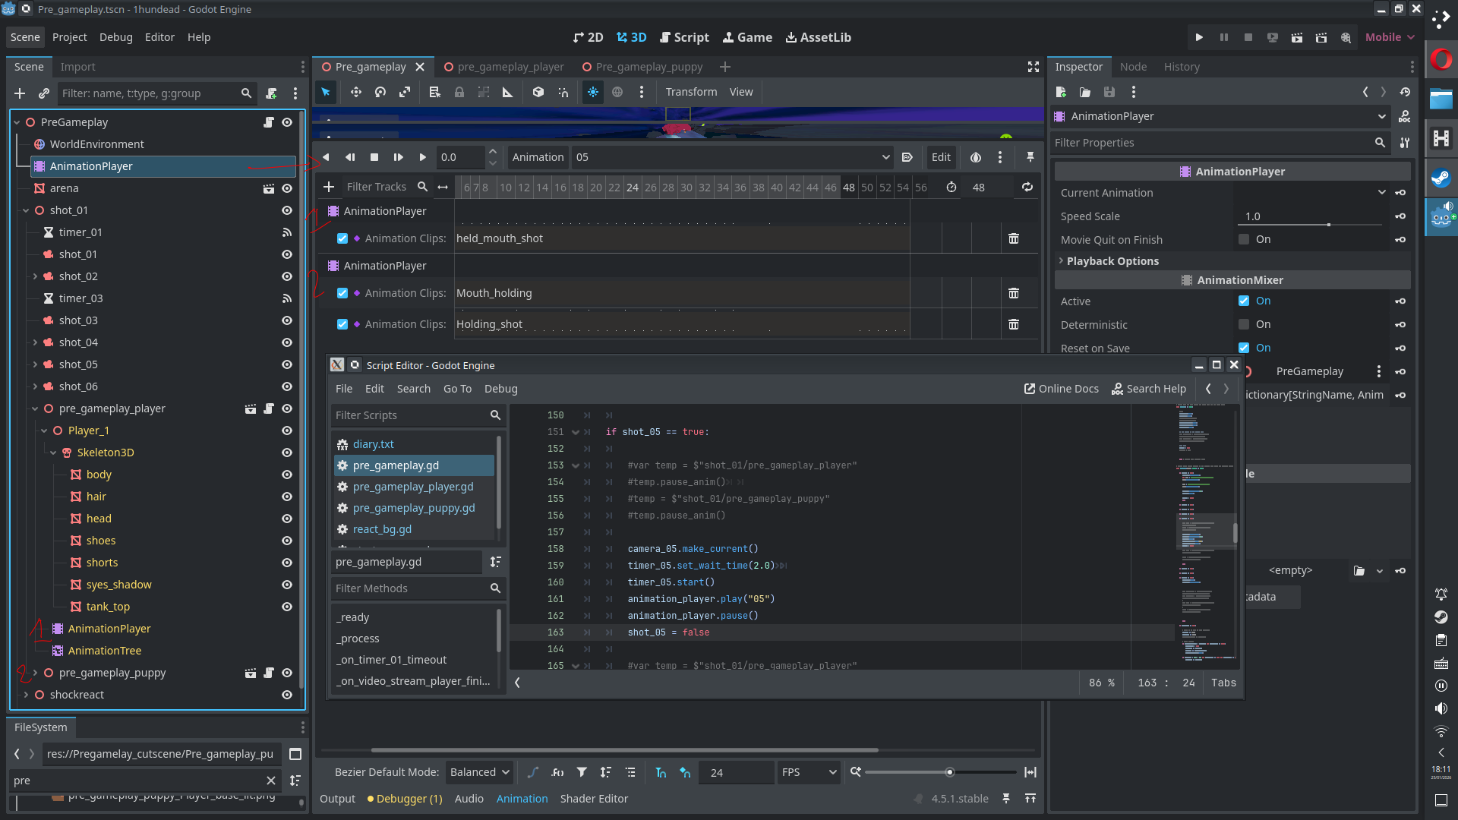The width and height of the screenshot is (1458, 820).
Task: Click Add Child Node plus icon
Action: (20, 93)
